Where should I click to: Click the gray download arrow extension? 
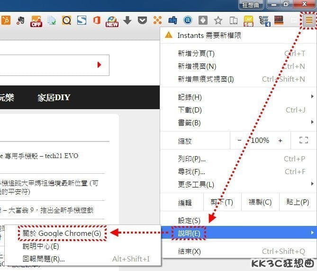(x=127, y=20)
